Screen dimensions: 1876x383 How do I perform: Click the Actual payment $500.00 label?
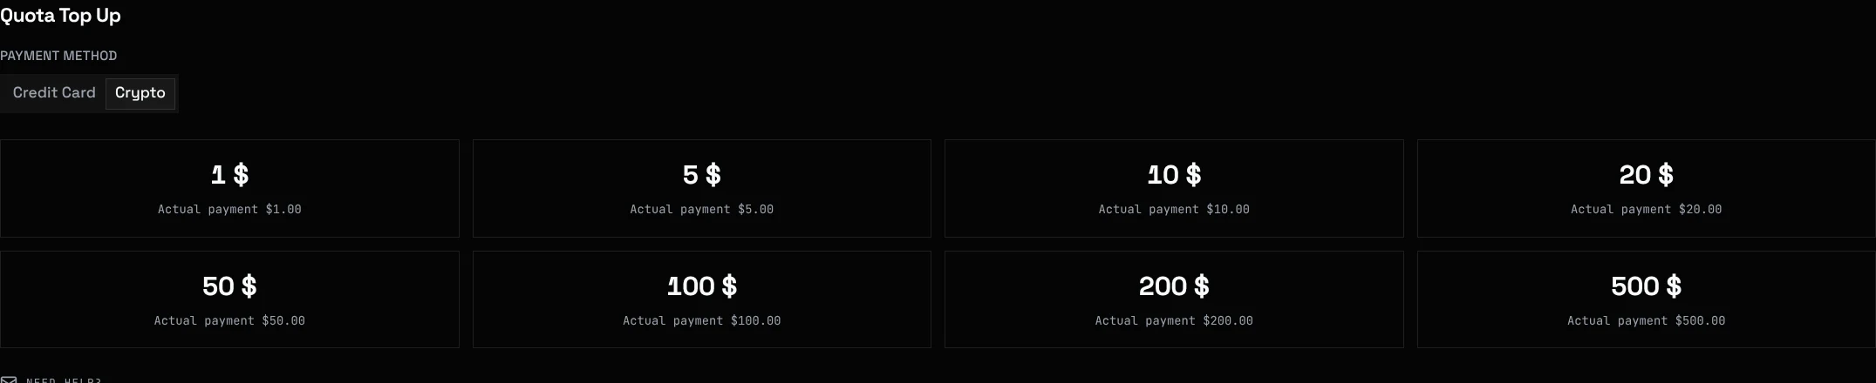coord(1647,321)
